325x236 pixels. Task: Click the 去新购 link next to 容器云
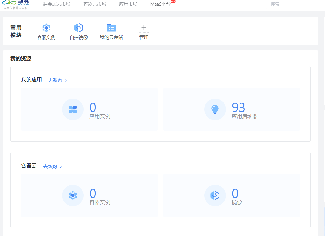coord(53,167)
